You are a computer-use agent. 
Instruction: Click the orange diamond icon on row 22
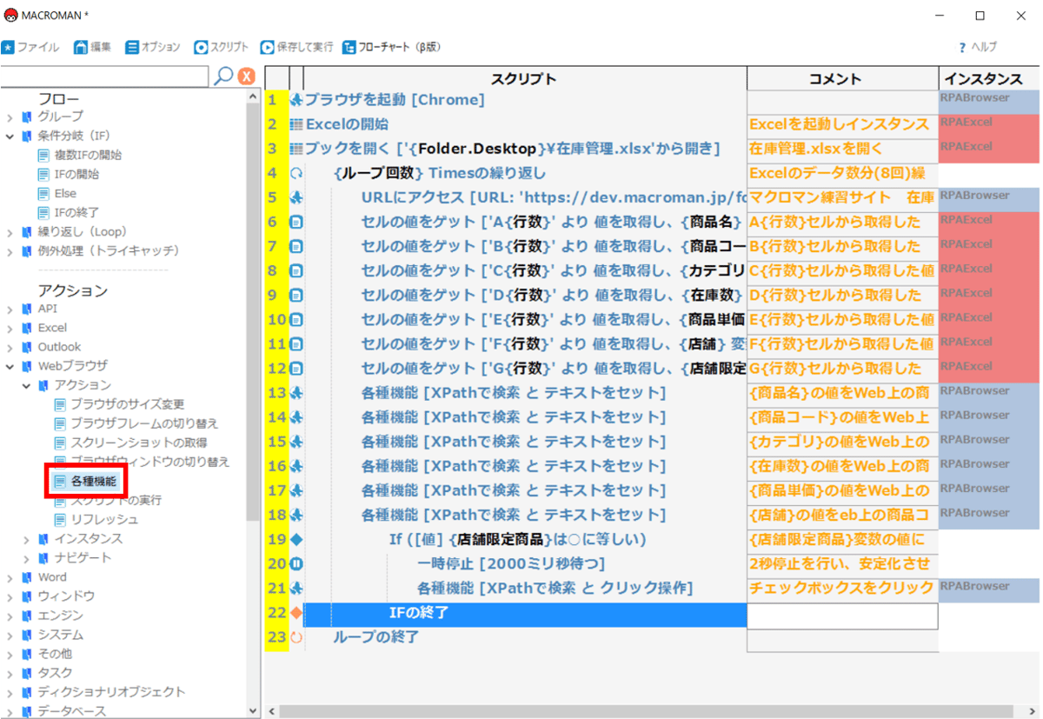click(296, 613)
